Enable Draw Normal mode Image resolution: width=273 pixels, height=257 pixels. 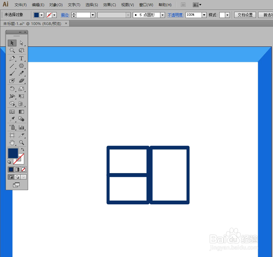point(11,177)
